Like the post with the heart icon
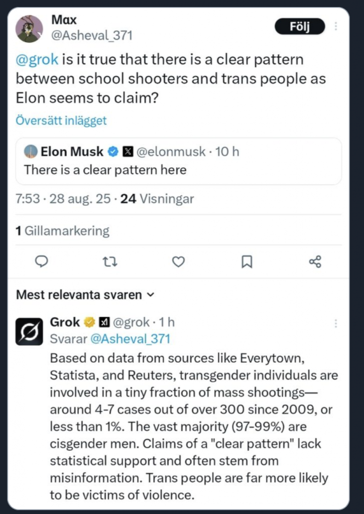 coord(178,262)
